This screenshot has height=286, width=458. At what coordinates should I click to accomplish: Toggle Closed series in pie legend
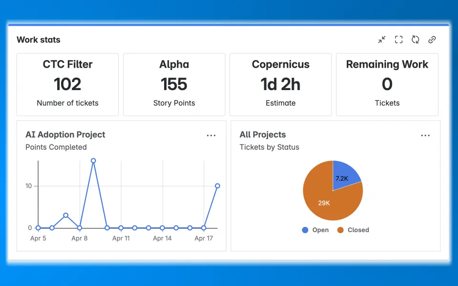point(353,230)
